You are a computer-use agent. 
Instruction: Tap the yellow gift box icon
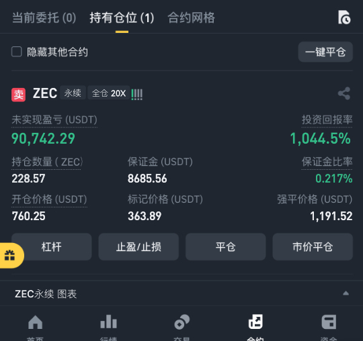click(9, 256)
